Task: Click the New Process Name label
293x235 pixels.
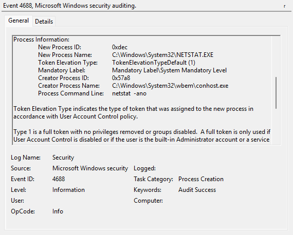Action: pyautogui.click(x=65, y=55)
